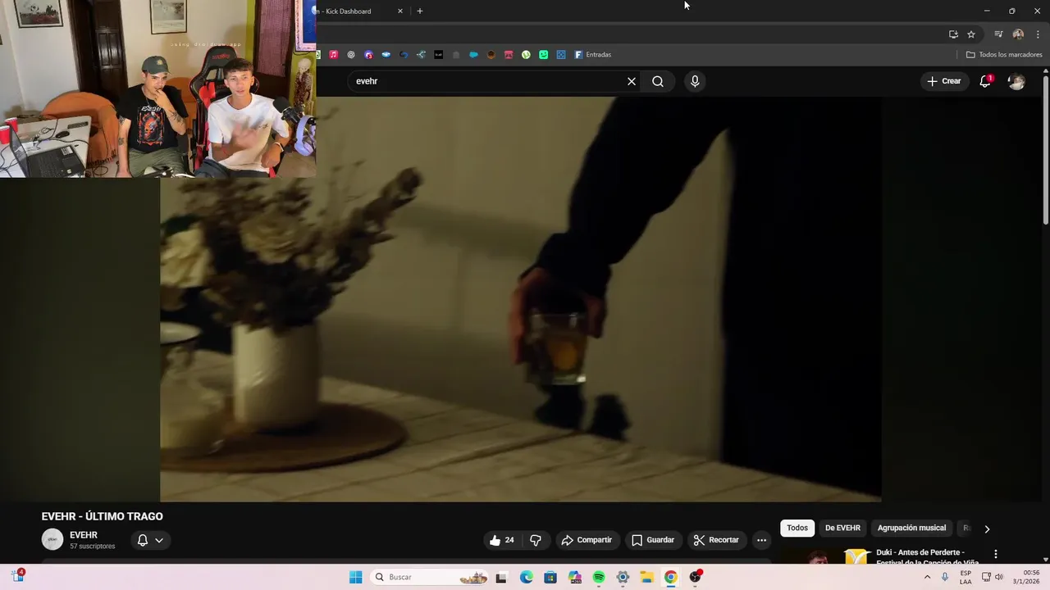
Task: Open the EVEHR channel name link
Action: tap(84, 535)
